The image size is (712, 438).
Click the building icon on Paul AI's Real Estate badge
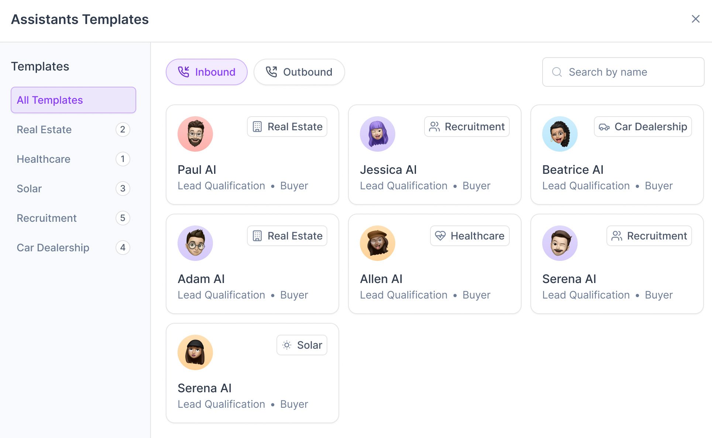pos(257,127)
